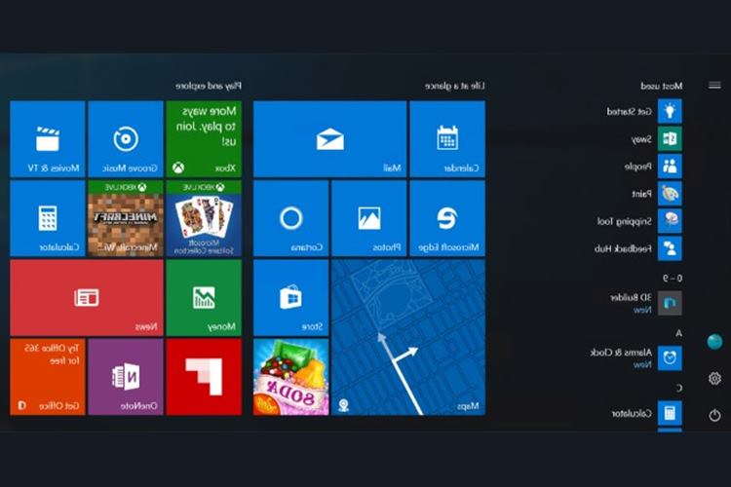Open Snipping Tool from Most used
The image size is (731, 487).
click(638, 221)
